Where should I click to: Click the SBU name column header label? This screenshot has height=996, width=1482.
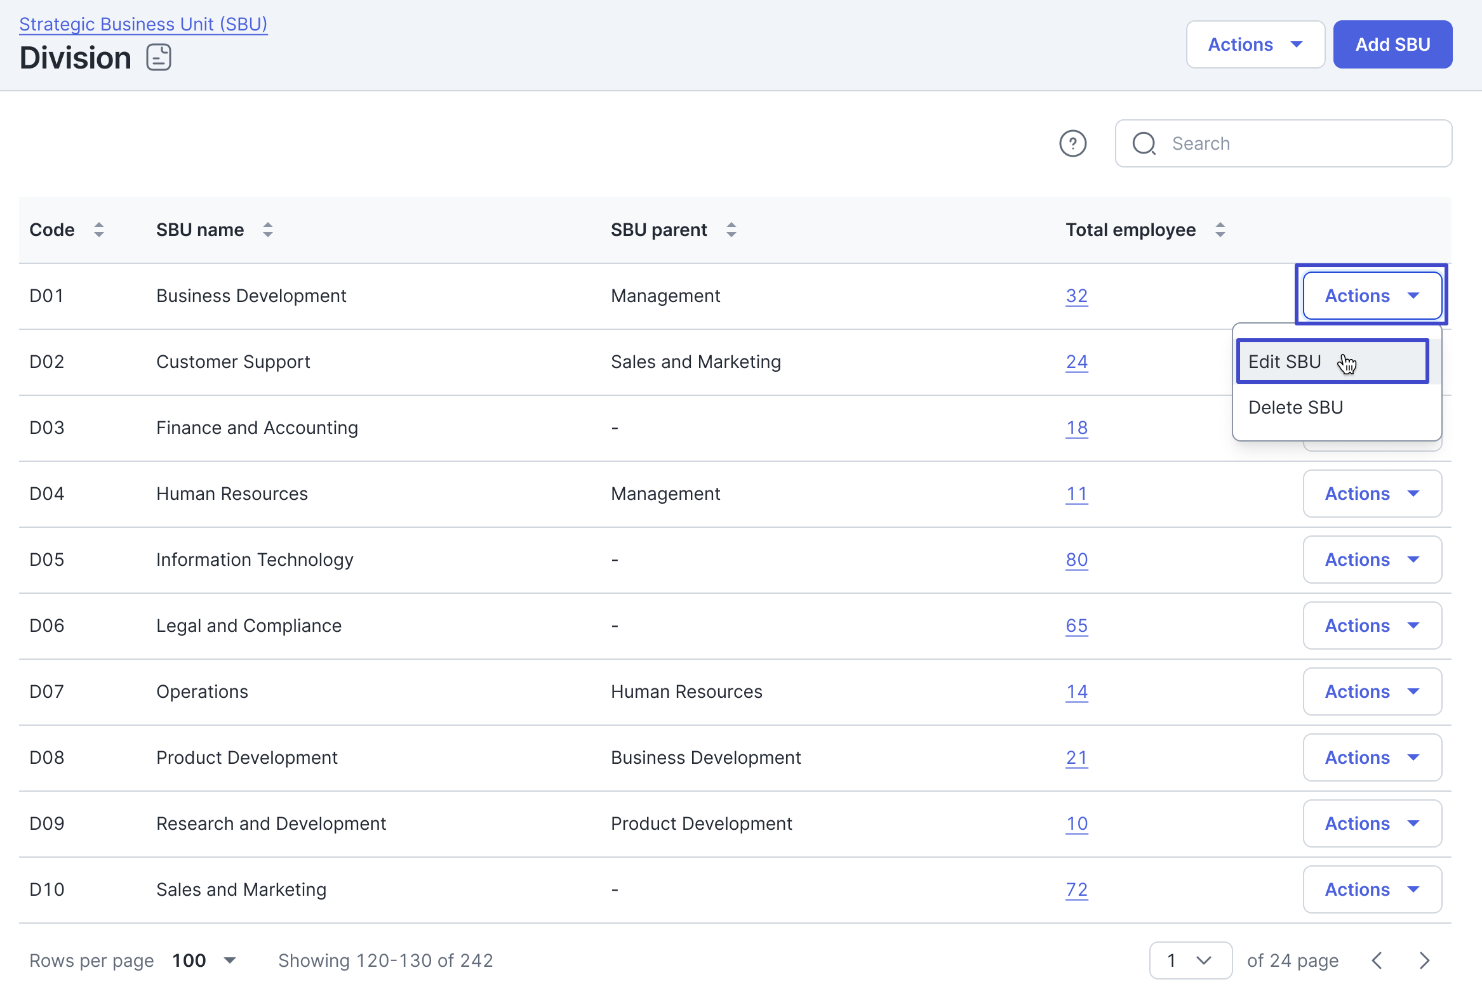click(200, 230)
